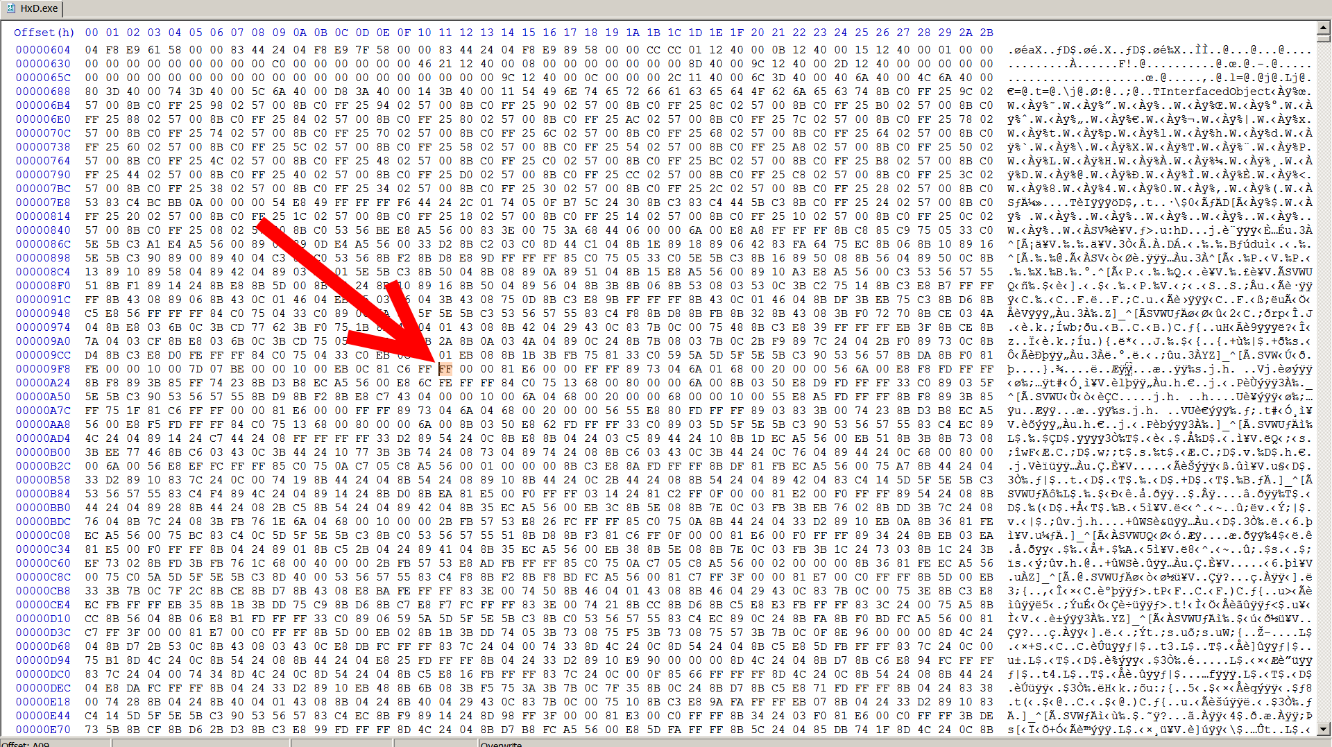Click the scrollbar up arrow
The height and width of the screenshot is (747, 1332).
tap(1323, 28)
